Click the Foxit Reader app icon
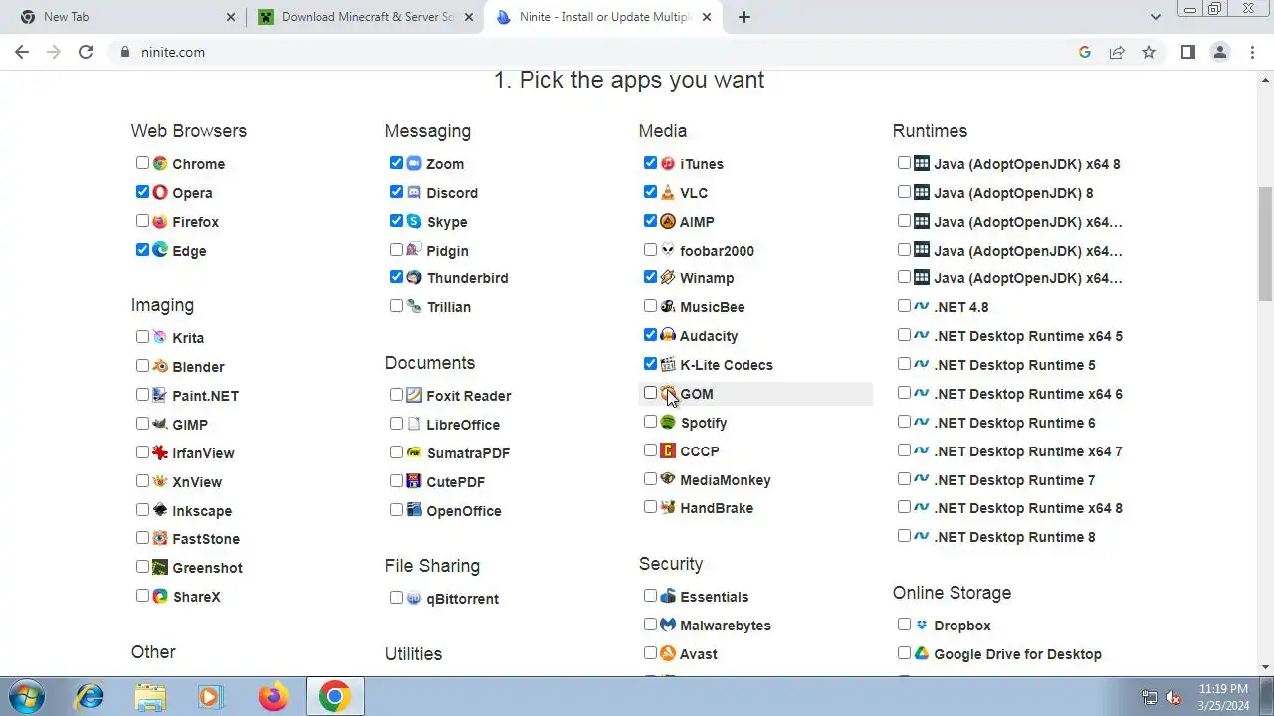The height and width of the screenshot is (716, 1274). click(x=414, y=395)
